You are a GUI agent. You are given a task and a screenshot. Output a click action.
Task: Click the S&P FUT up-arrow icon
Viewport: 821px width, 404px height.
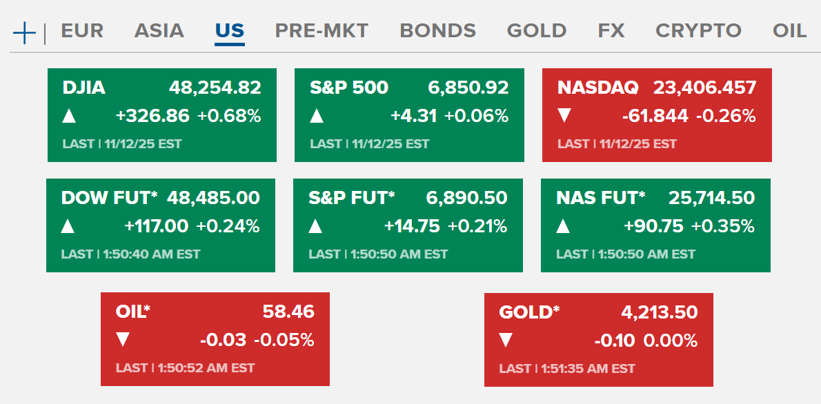[x=315, y=226]
